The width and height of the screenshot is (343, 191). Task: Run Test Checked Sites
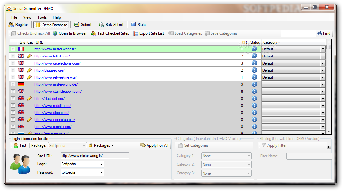(x=110, y=33)
